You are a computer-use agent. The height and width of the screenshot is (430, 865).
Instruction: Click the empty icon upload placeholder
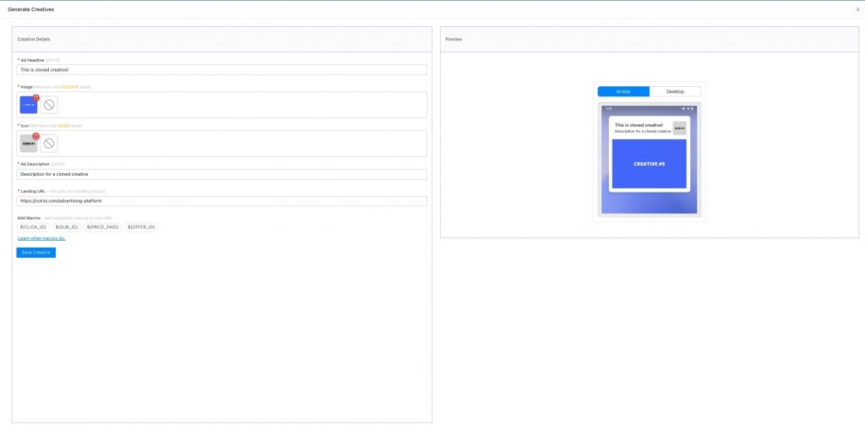tap(49, 144)
